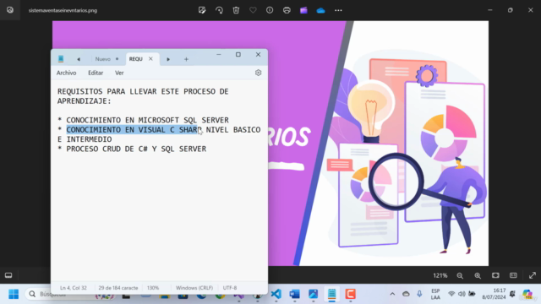This screenshot has height=304, width=541.
Task: Open network settings from the Wi-Fi icon
Action: click(451, 294)
